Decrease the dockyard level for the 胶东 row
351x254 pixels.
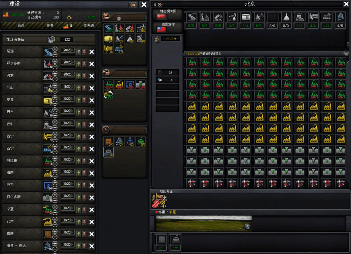coord(55,188)
